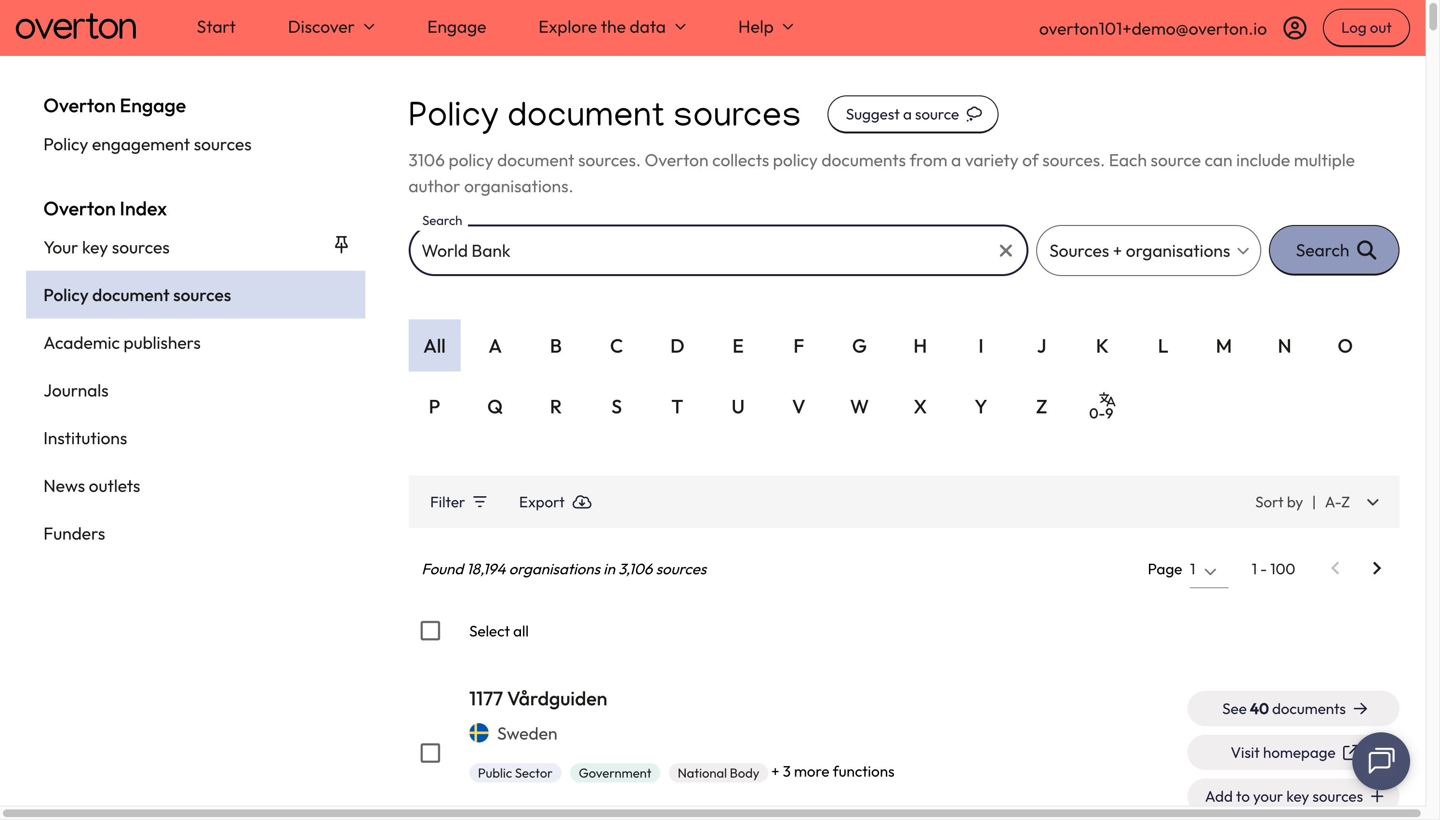Open the Filter options icon
Image resolution: width=1440 pixels, height=820 pixels.
(480, 502)
